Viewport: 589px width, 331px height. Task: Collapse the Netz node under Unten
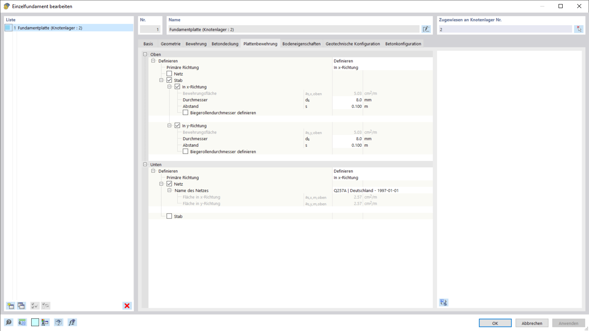click(161, 184)
